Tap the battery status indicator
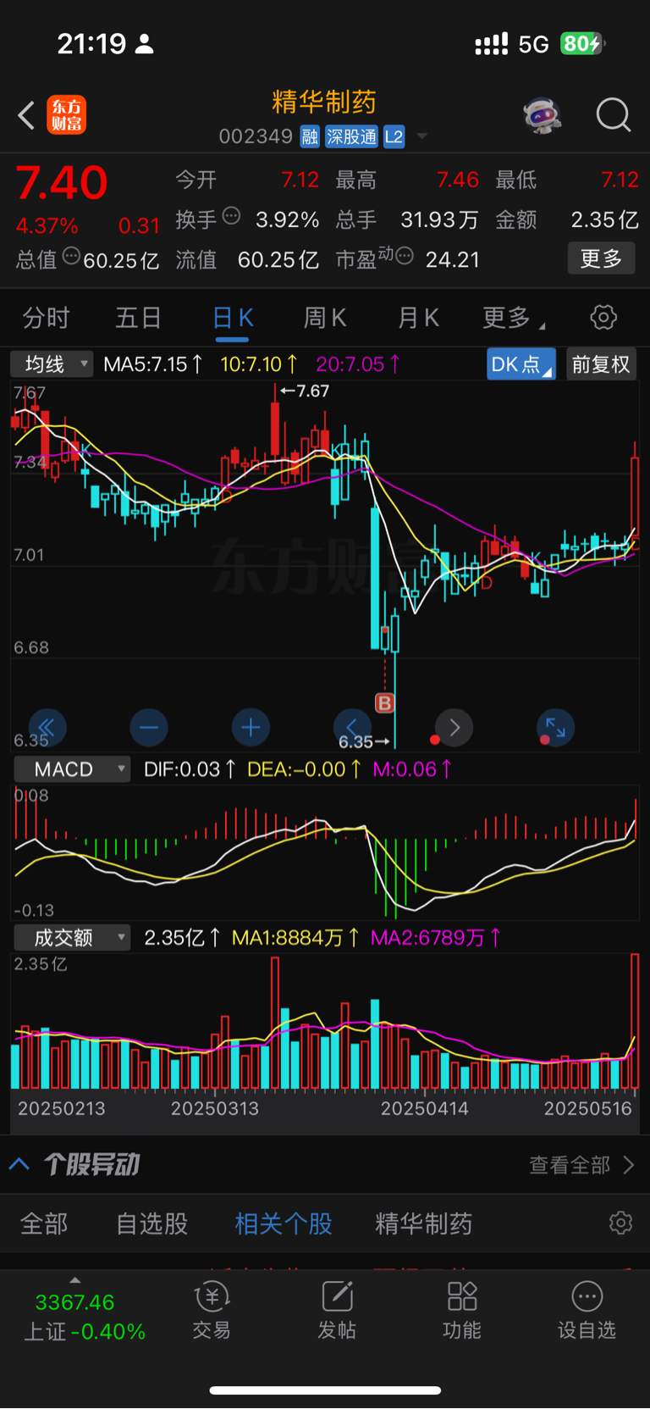 pos(582,43)
